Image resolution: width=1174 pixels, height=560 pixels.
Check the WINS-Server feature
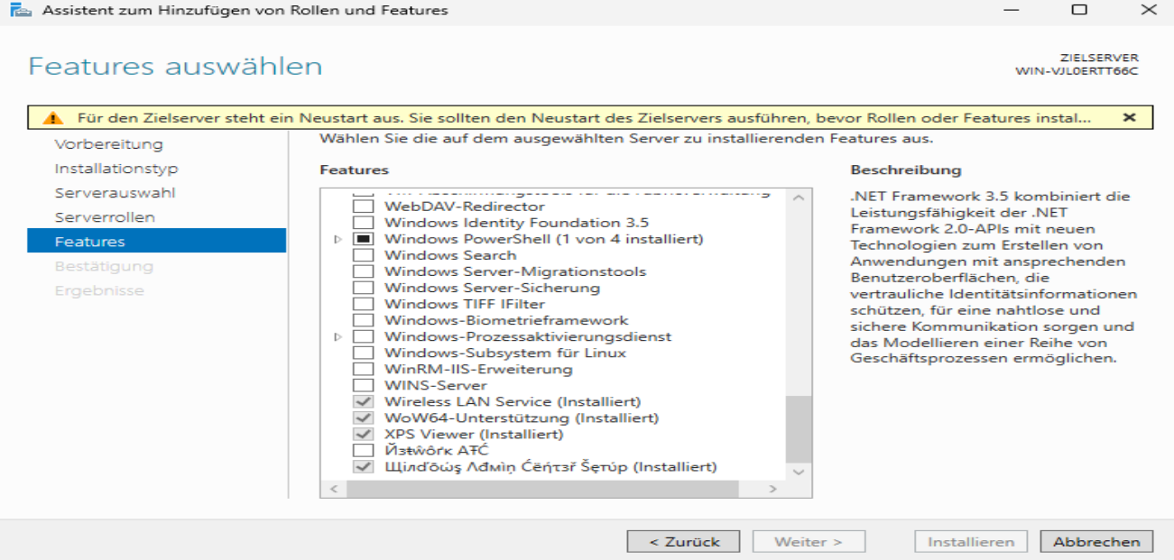362,385
